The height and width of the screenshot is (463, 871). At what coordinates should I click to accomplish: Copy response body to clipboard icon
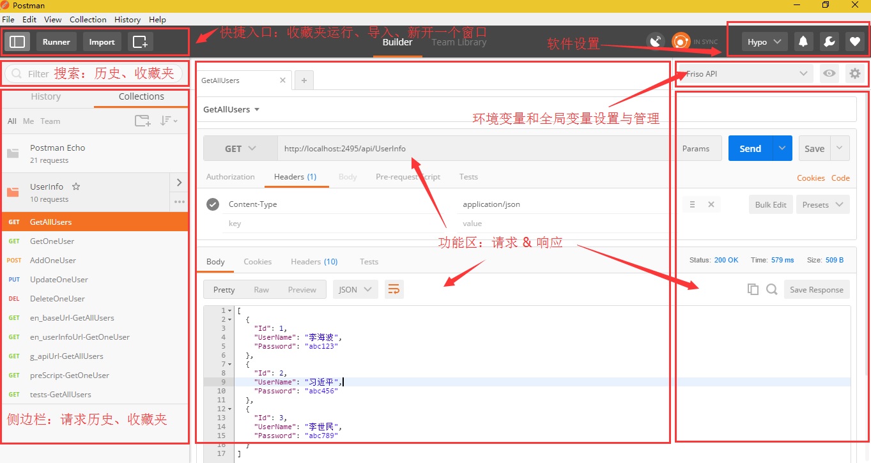click(753, 289)
